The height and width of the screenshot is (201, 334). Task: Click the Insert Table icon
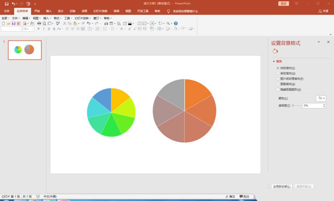[x=111, y=23]
